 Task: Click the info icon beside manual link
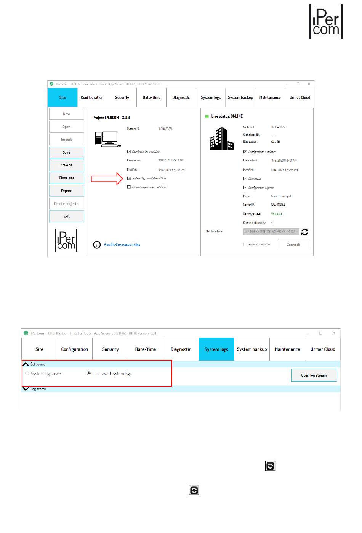pos(97,245)
